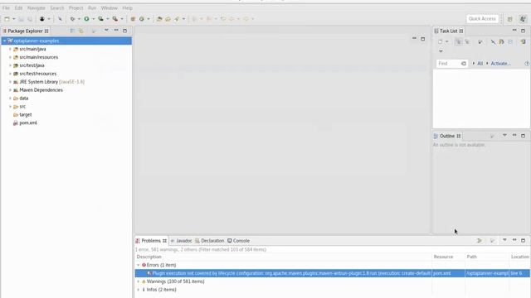Select the Plugin execution not covered error row
531x298 pixels.
pyautogui.click(x=332, y=273)
